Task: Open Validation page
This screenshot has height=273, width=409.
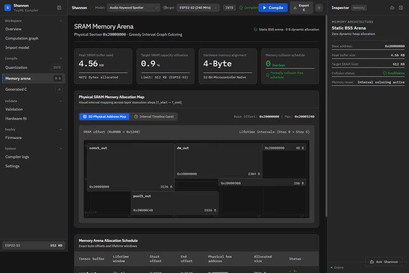Action: click(33, 109)
